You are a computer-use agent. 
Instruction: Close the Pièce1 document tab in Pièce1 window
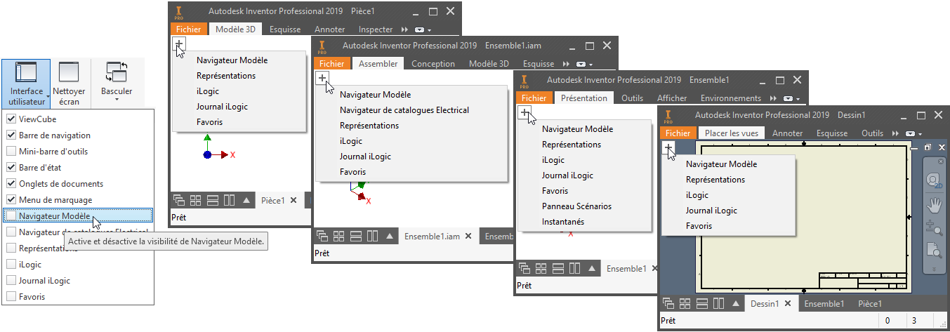[x=293, y=200]
